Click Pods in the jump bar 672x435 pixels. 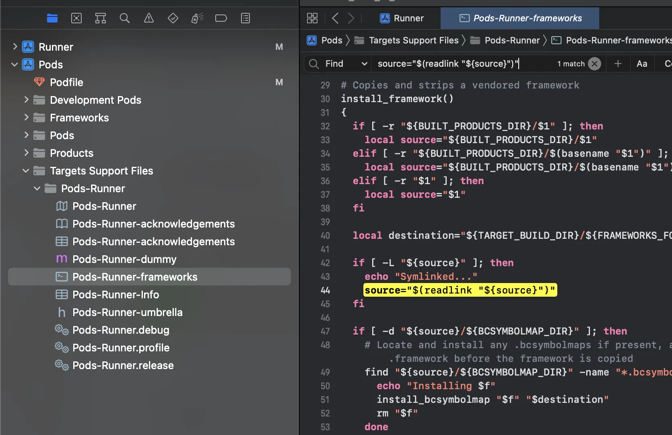[325, 40]
